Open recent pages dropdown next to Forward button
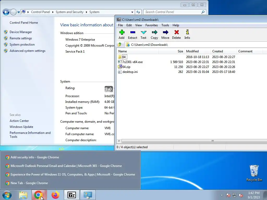The image size is (267, 200). coord(19,12)
